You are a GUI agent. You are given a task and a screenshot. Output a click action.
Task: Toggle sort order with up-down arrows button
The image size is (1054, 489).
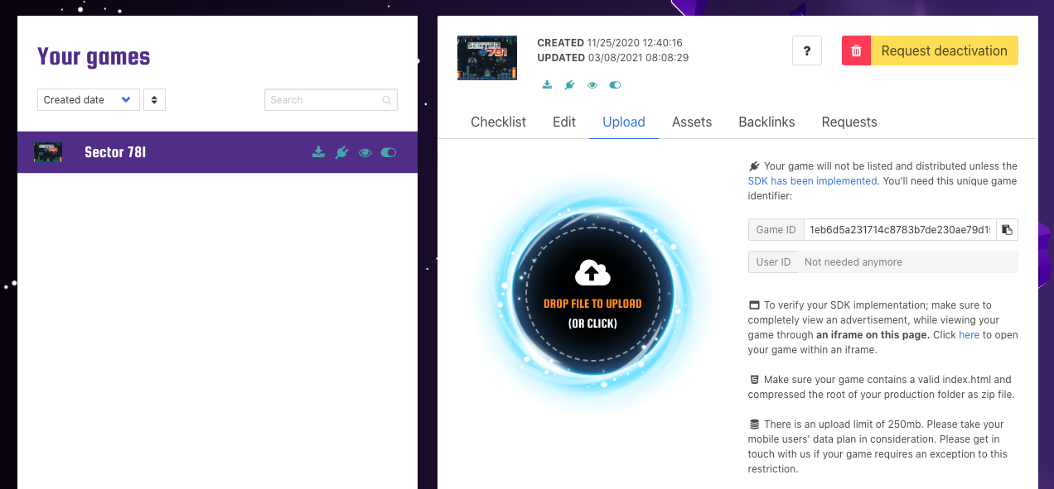tap(154, 100)
